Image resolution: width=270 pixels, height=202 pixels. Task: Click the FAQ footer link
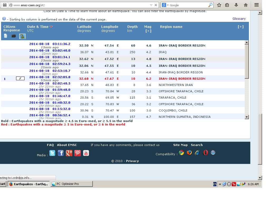click(50, 145)
